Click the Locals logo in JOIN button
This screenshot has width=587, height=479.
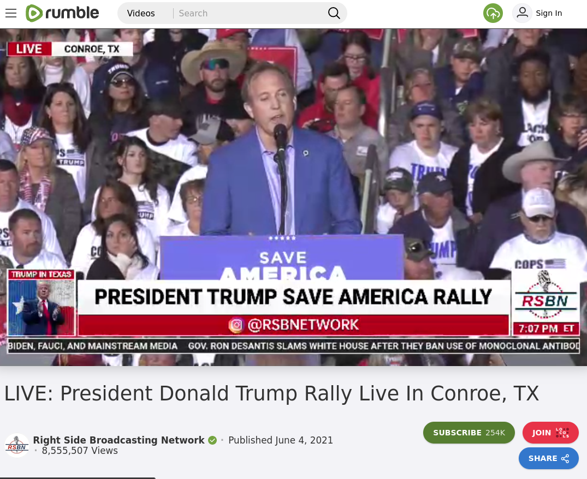point(562,433)
